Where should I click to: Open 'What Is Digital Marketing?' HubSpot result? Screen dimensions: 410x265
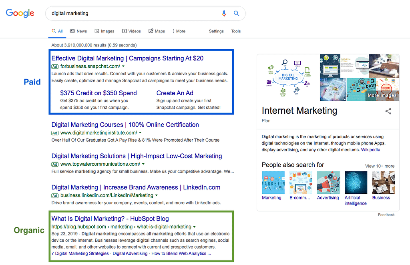[x=110, y=219]
